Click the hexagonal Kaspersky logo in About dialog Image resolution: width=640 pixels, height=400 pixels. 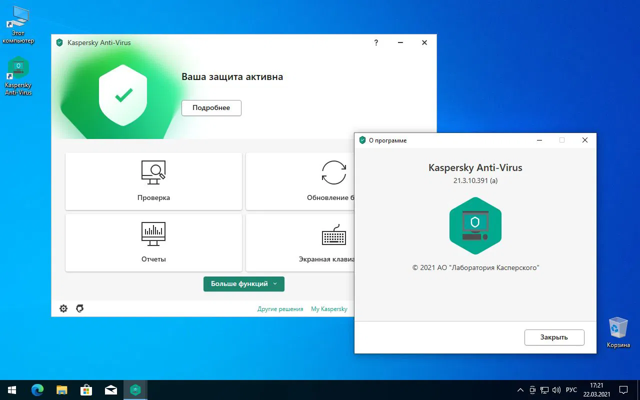coord(475,225)
